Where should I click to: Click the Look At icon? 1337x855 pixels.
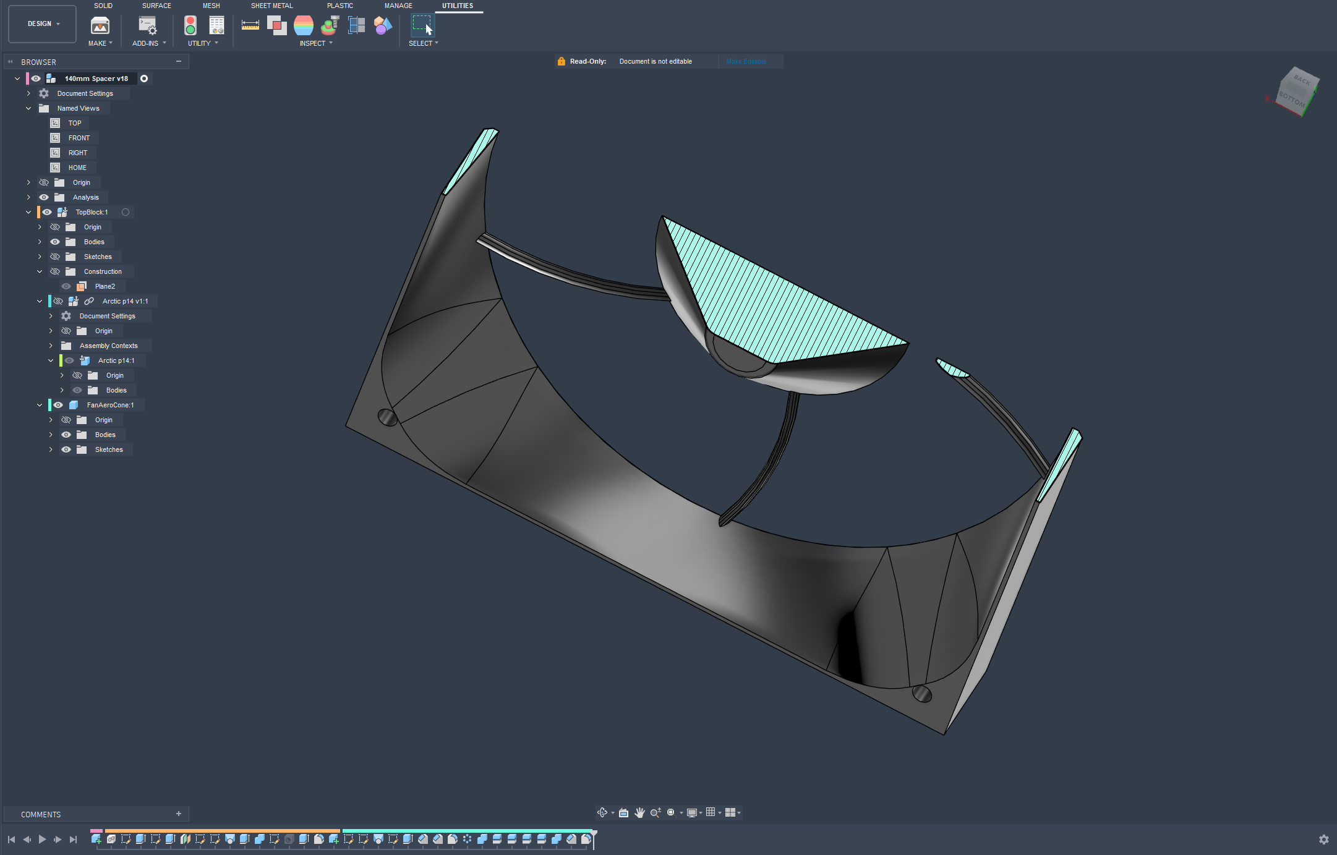tap(623, 812)
